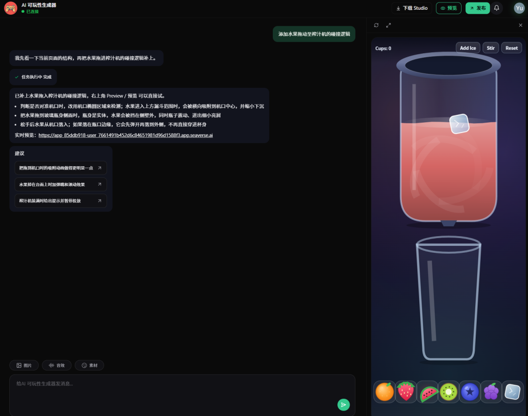
Task: Click the user message 添加水果拖动至榨汁机的碰撞逻辑
Action: click(x=314, y=34)
